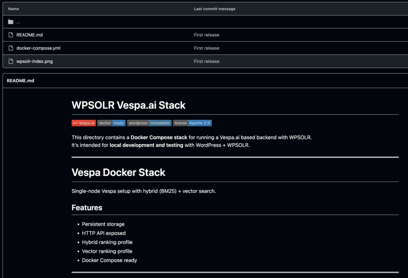
Task: Click the 'Name' column header
Action: pyautogui.click(x=14, y=9)
